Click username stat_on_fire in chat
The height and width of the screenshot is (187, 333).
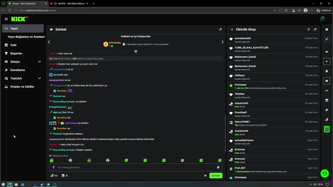click(x=60, y=112)
